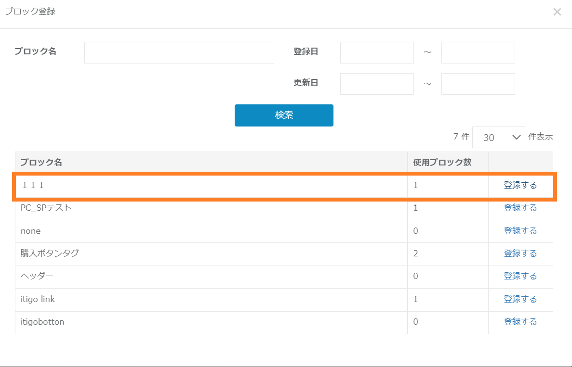The image size is (572, 367).
Task: Click 登録する for the ヘッダー block
Action: (x=520, y=276)
